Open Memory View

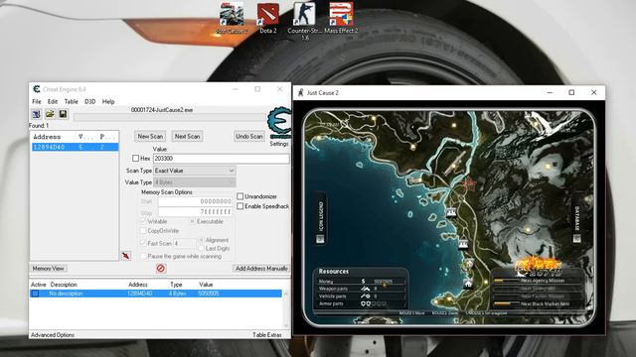[x=49, y=269]
